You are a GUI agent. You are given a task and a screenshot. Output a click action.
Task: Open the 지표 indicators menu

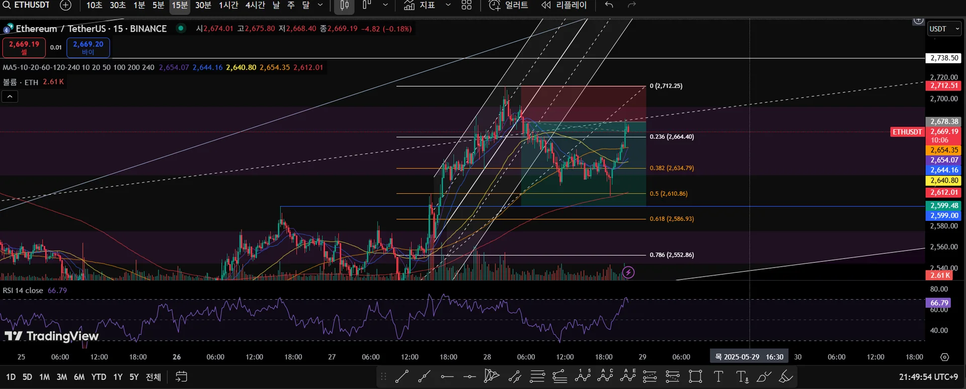point(420,5)
